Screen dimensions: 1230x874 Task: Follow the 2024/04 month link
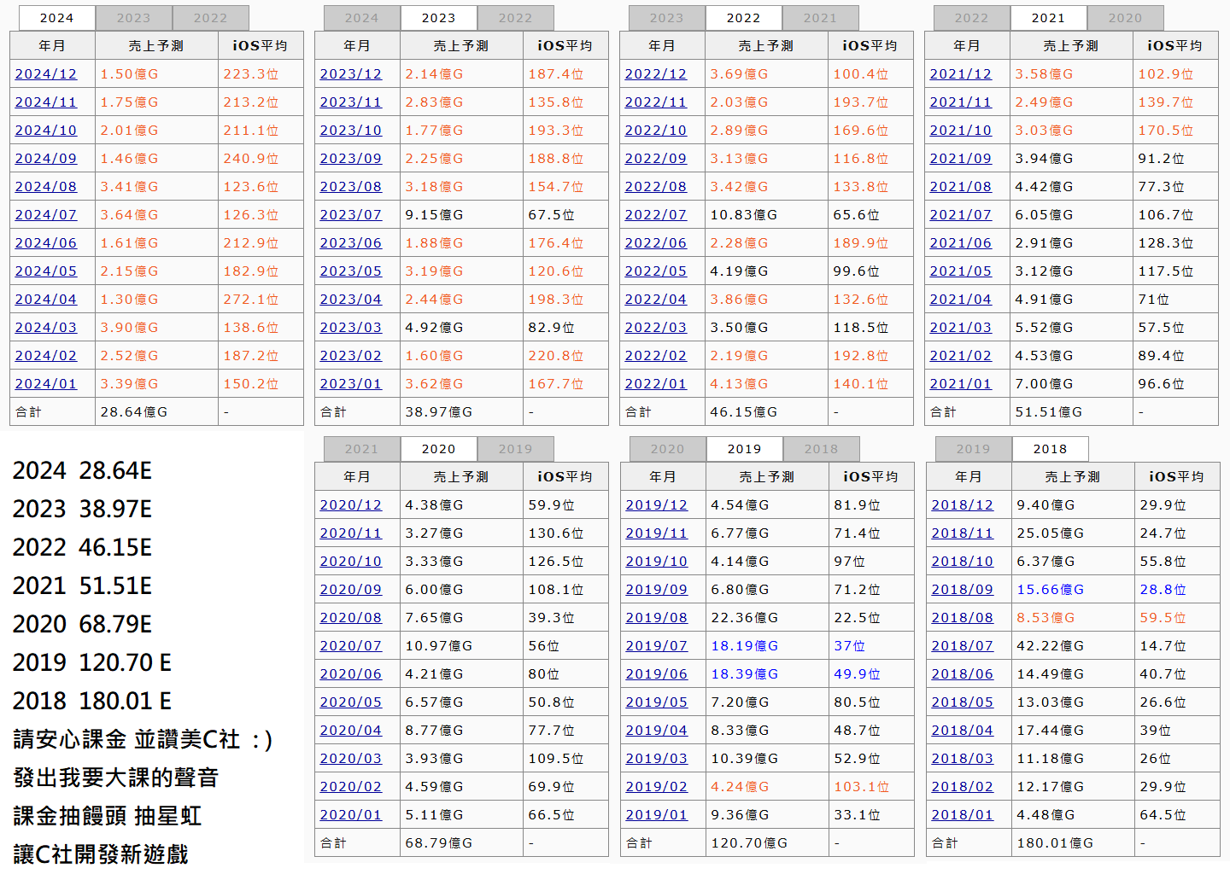tap(46, 300)
